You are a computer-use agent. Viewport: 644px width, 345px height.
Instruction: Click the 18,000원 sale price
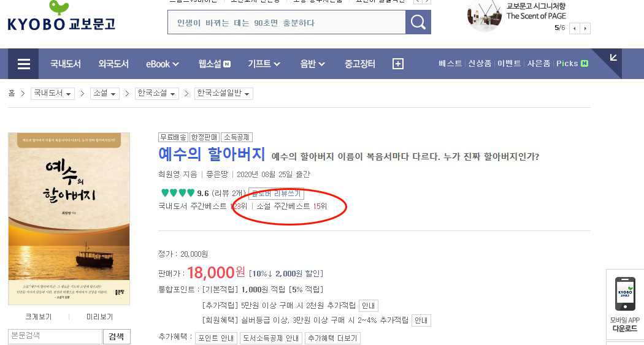pos(216,273)
